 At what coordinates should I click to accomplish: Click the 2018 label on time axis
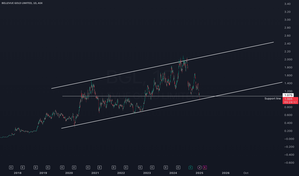tap(18, 173)
